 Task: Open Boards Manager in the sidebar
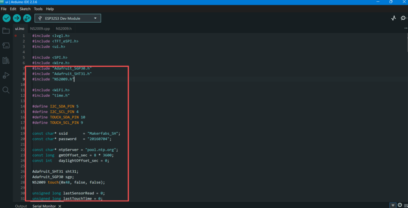pyautogui.click(x=6, y=45)
